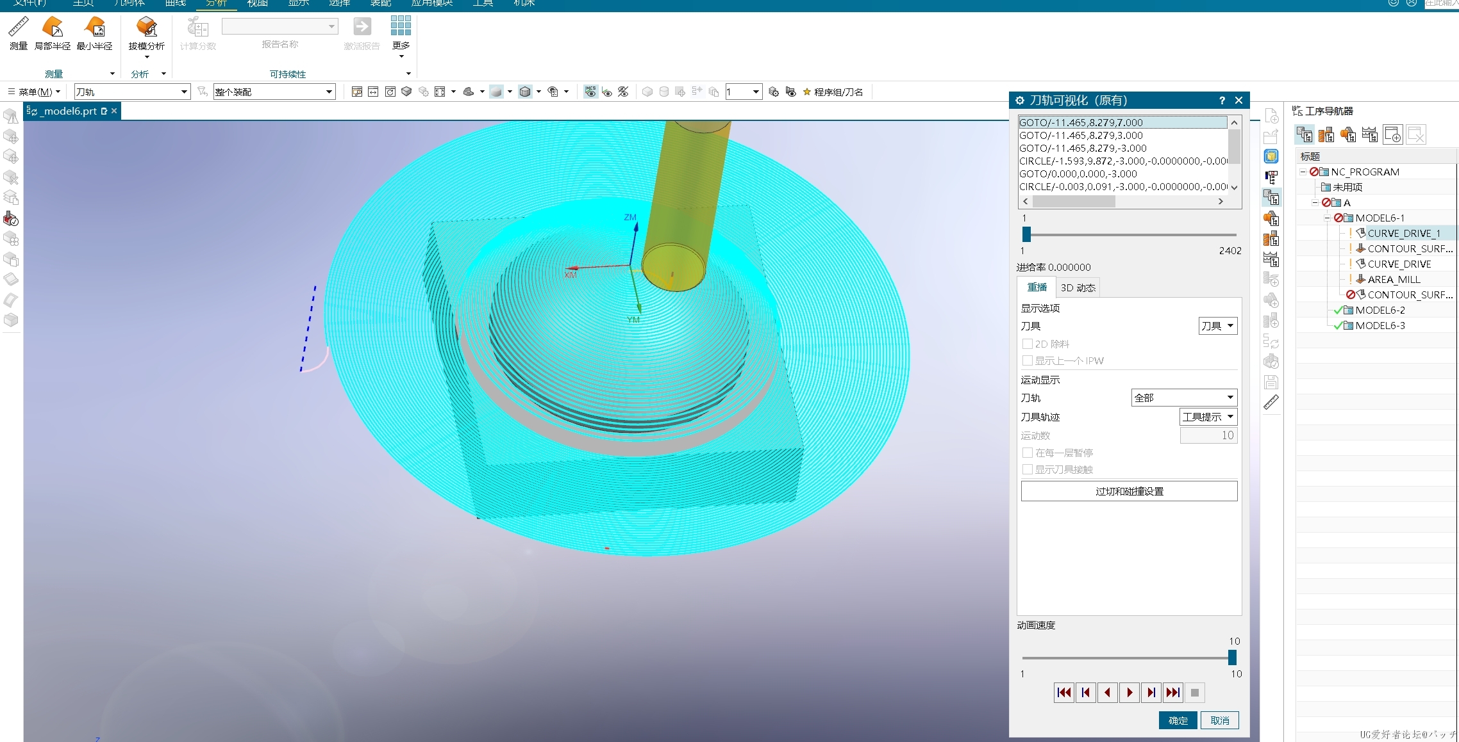Click the 过切和碰撞设置 button

pyautogui.click(x=1129, y=491)
